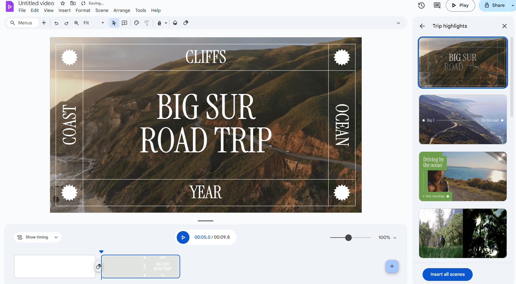Select the top-right starburst shape on the canvas
The image size is (516, 284).
tap(342, 57)
